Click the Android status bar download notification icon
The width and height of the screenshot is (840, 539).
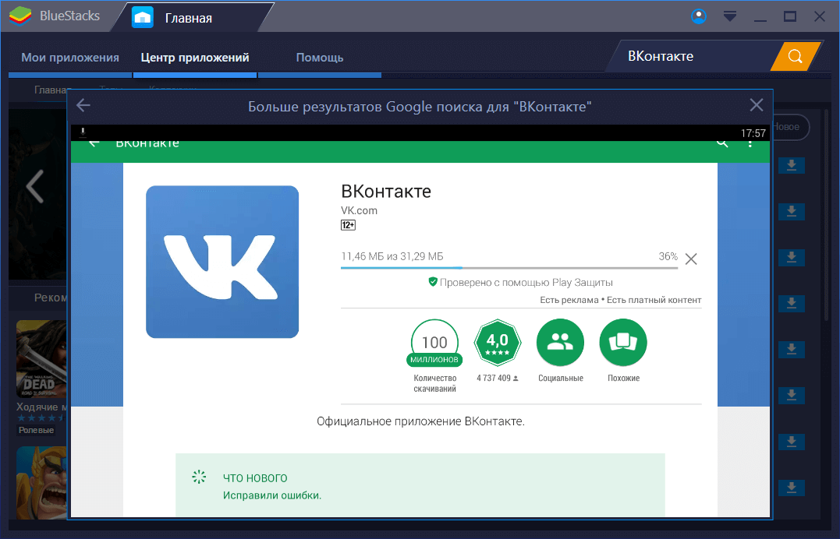(83, 132)
